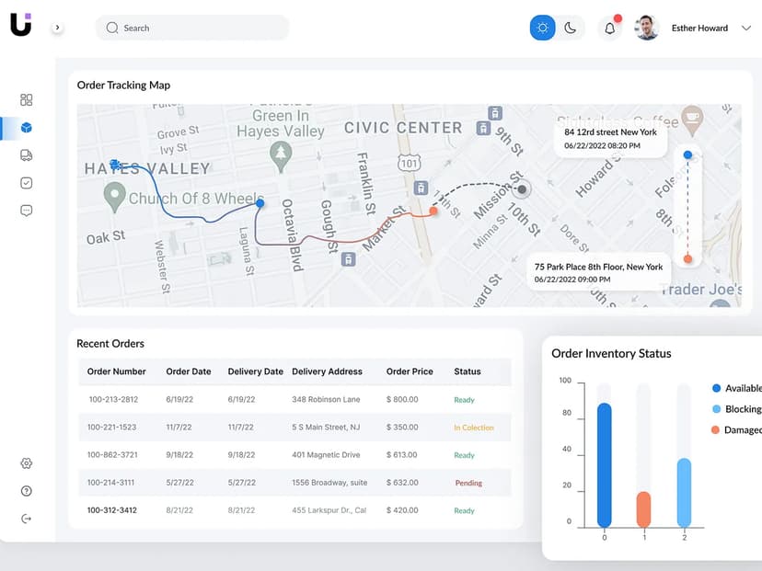This screenshot has width=762, height=571.
Task: Click the delivery vehicle marker on map
Action: point(115,165)
